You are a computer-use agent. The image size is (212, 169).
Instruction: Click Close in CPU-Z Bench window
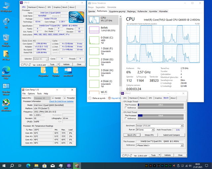point(180,155)
